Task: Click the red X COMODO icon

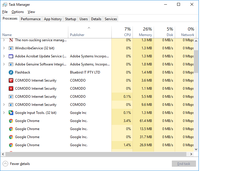Action: 11,89
